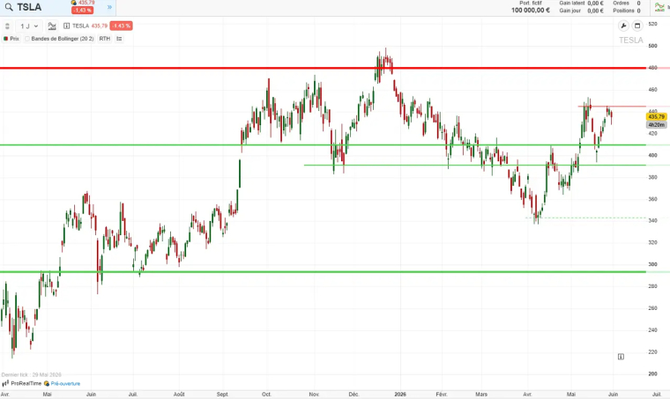This screenshot has width=670, height=399.
Task: Click the red -1,43 % badge beside TESLA
Action: [121, 26]
